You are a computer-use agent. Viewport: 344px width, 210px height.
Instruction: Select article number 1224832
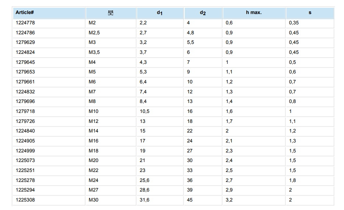tap(25, 92)
